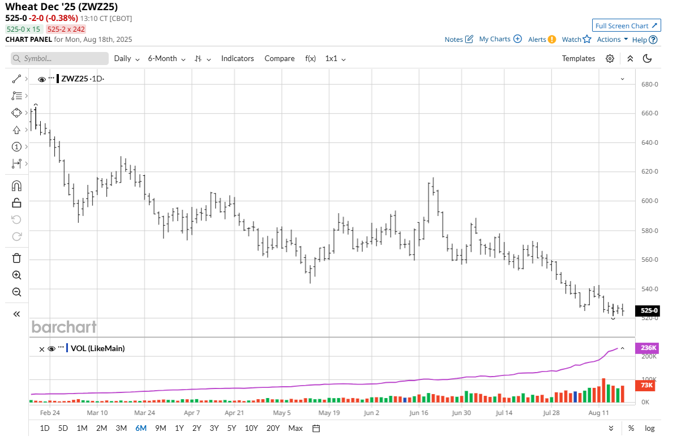The image size is (681, 445).
Task: Open My Charts link
Action: (x=500, y=39)
